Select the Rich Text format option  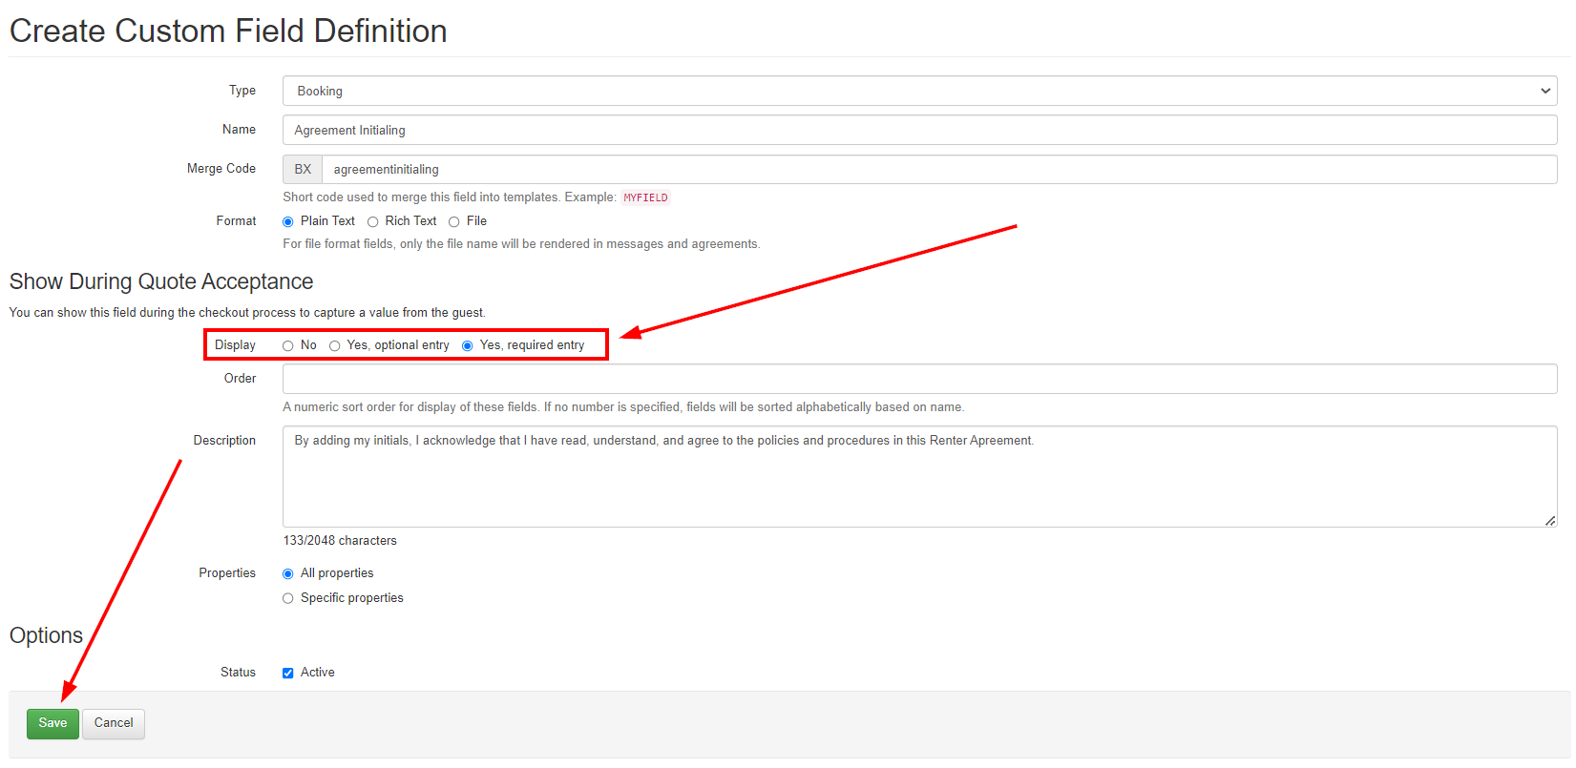(373, 221)
